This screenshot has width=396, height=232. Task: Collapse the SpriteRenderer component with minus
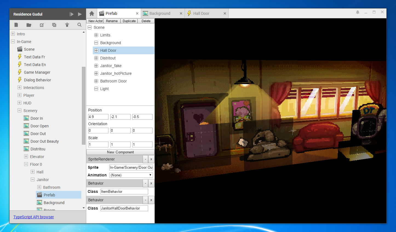point(145,159)
